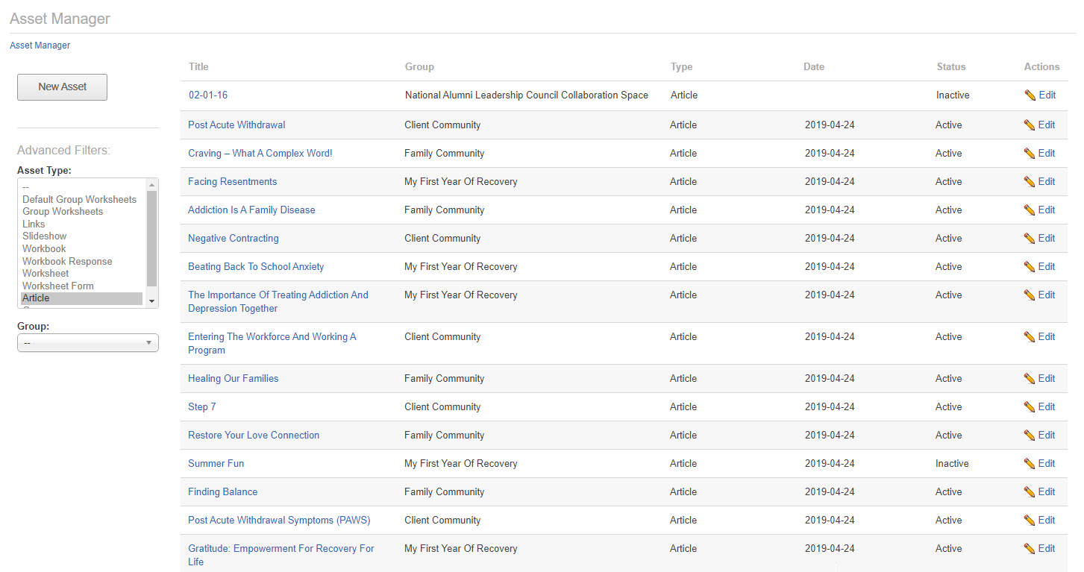The height and width of the screenshot is (572, 1084).
Task: Open the Facing Resentments title link
Action: point(232,182)
